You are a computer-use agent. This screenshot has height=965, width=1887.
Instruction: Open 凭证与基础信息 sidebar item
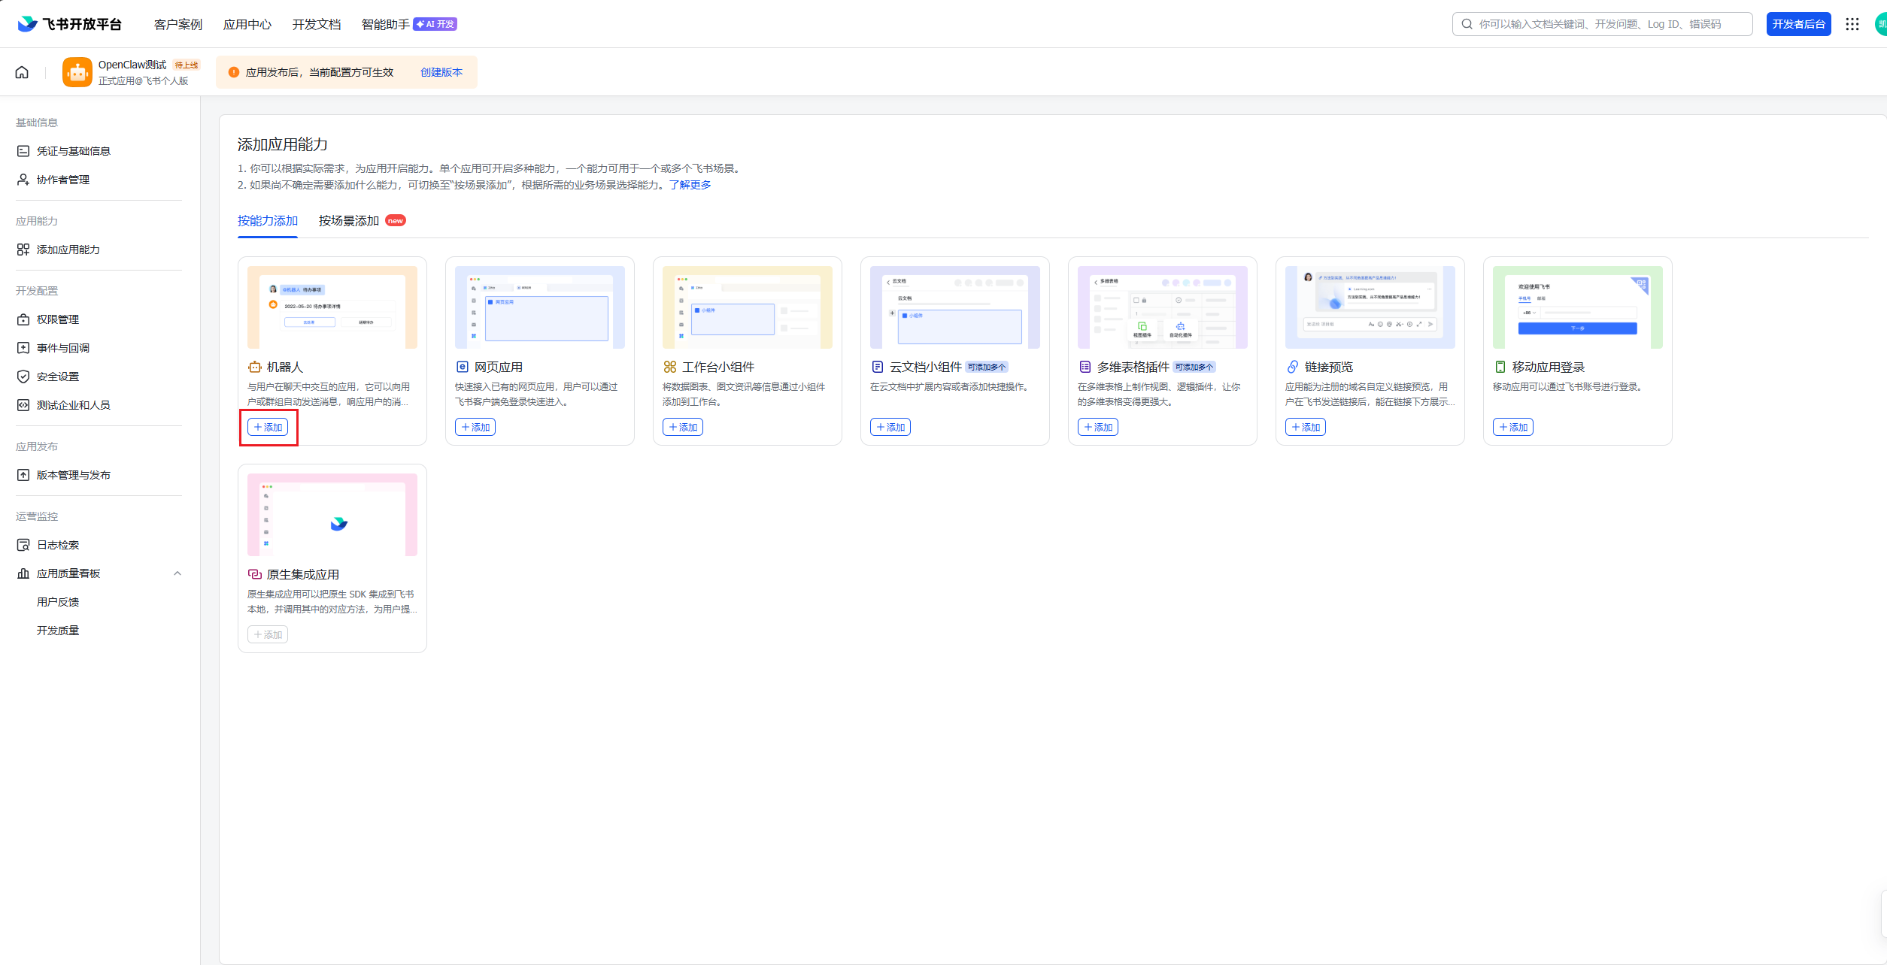[x=73, y=151]
